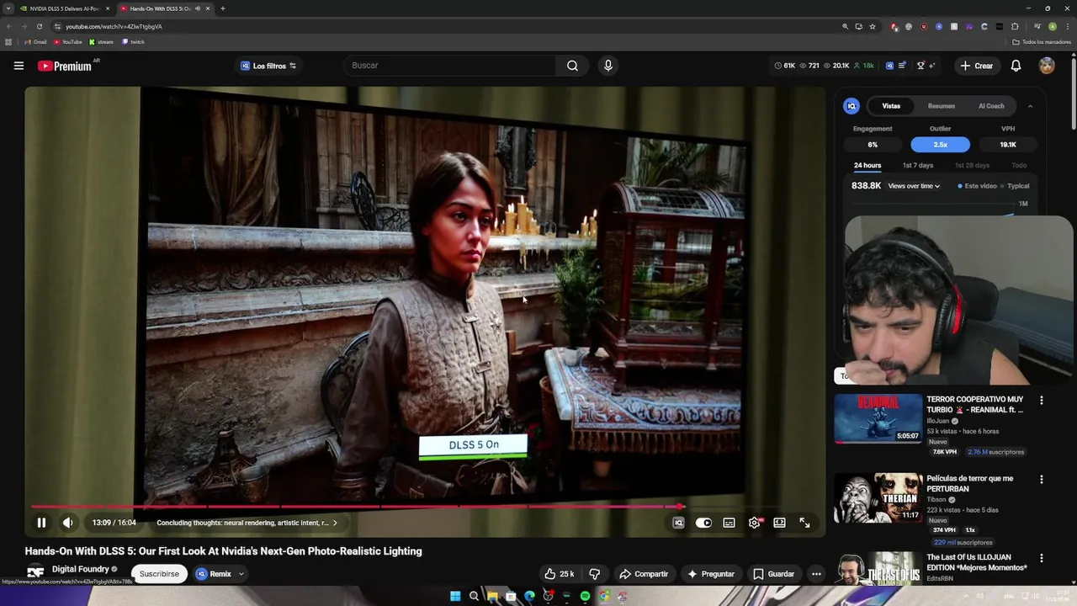
Task: Toggle the Este video chart series
Action: 977,186
